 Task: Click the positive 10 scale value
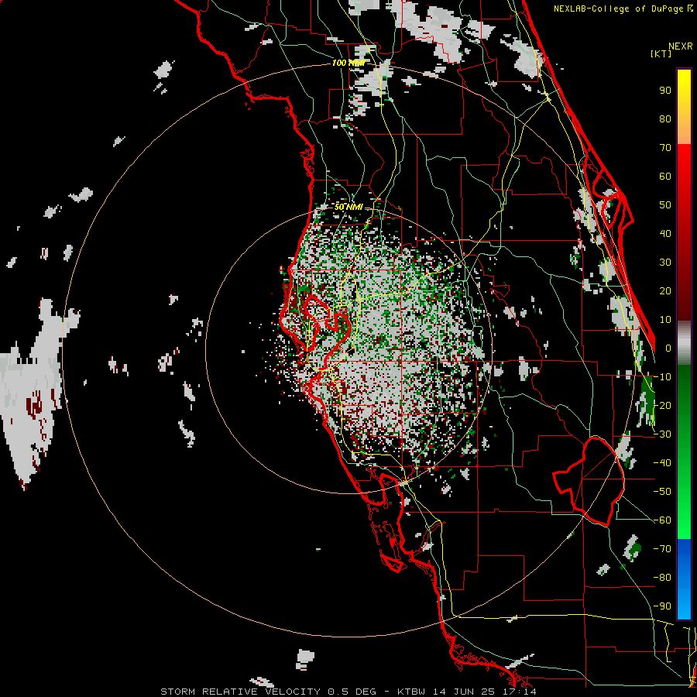(665, 320)
